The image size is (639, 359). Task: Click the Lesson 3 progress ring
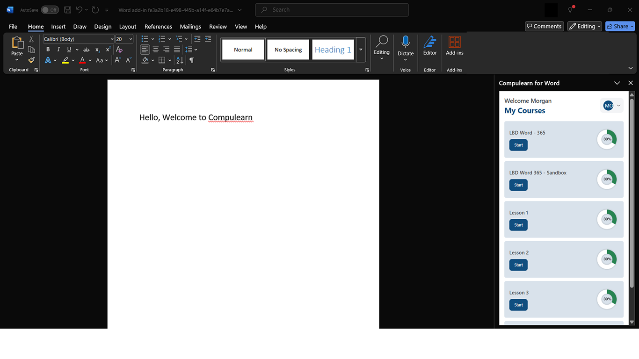pyautogui.click(x=607, y=299)
